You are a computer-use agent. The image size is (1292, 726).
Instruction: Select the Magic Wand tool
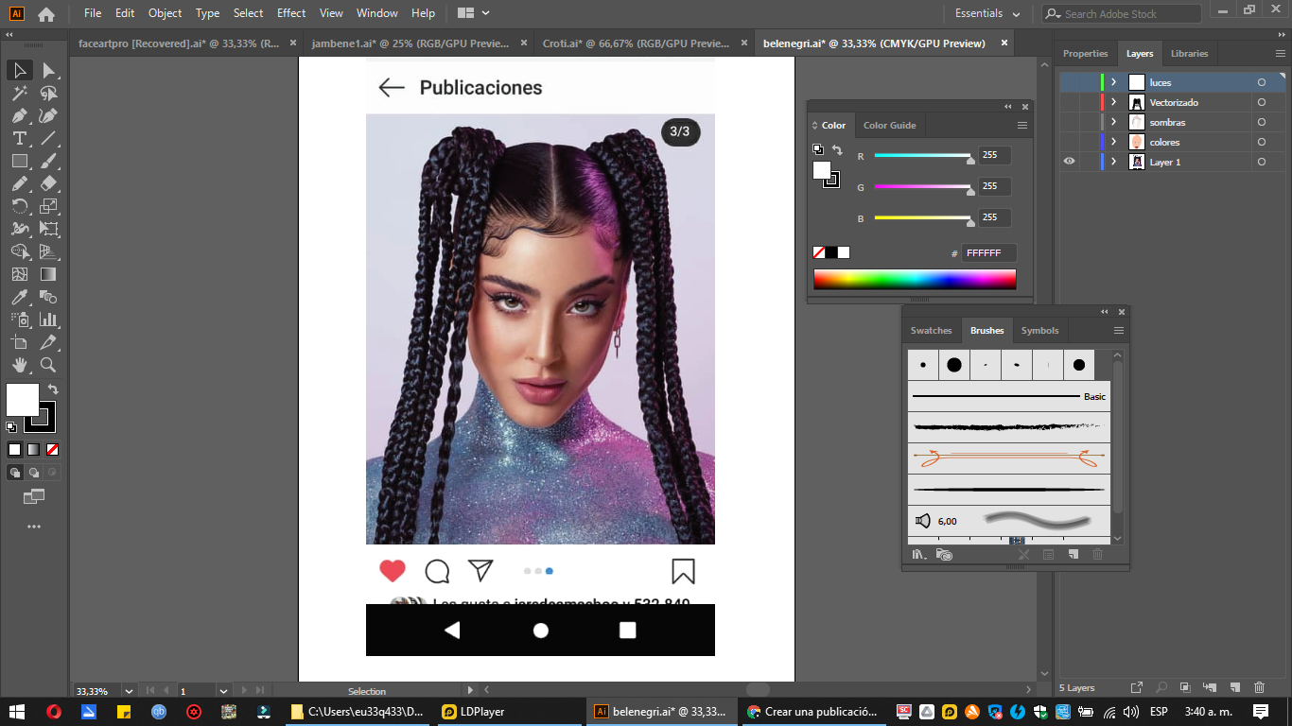[19, 94]
